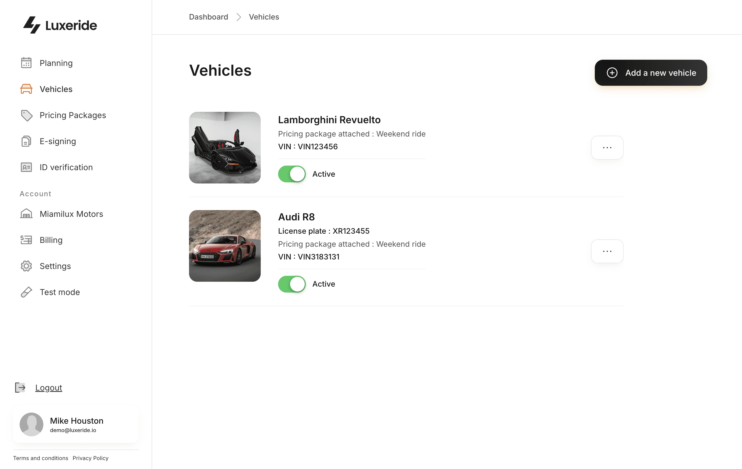742x469 pixels.
Task: Open the breadcrumb chevron after Dashboard
Action: click(x=238, y=17)
